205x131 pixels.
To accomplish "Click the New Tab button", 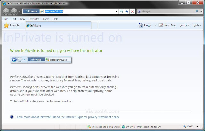I will point(95,26).
